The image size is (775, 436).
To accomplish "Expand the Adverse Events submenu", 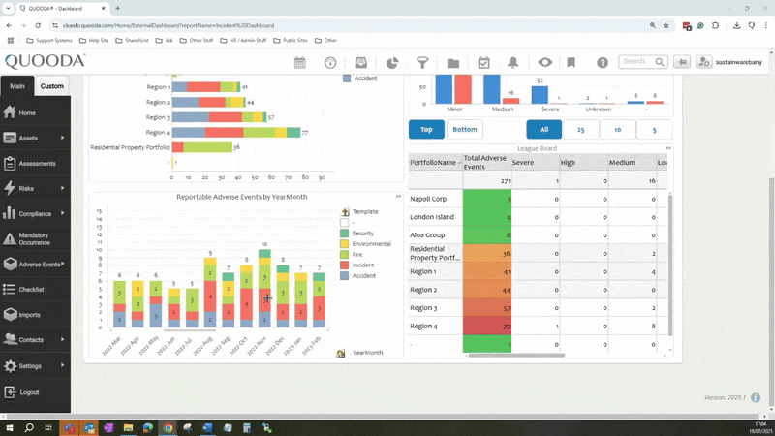I will [x=62, y=264].
